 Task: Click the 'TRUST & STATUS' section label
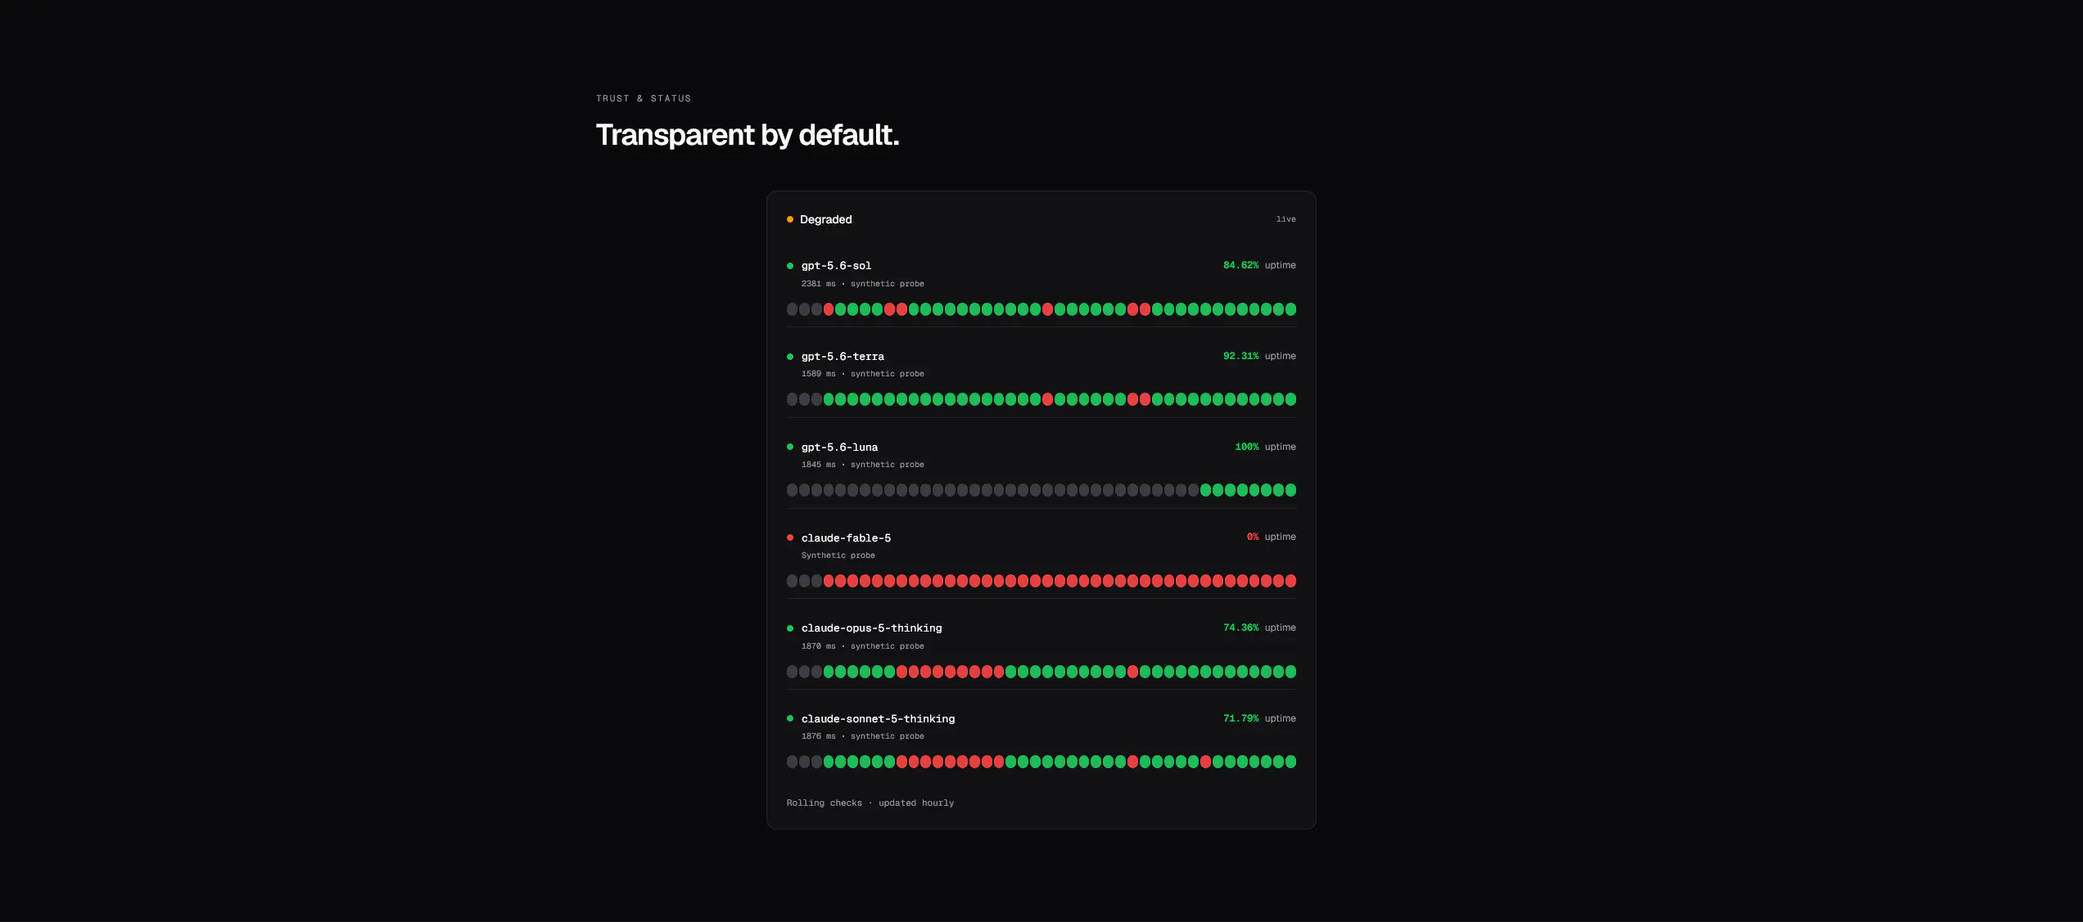pos(644,98)
